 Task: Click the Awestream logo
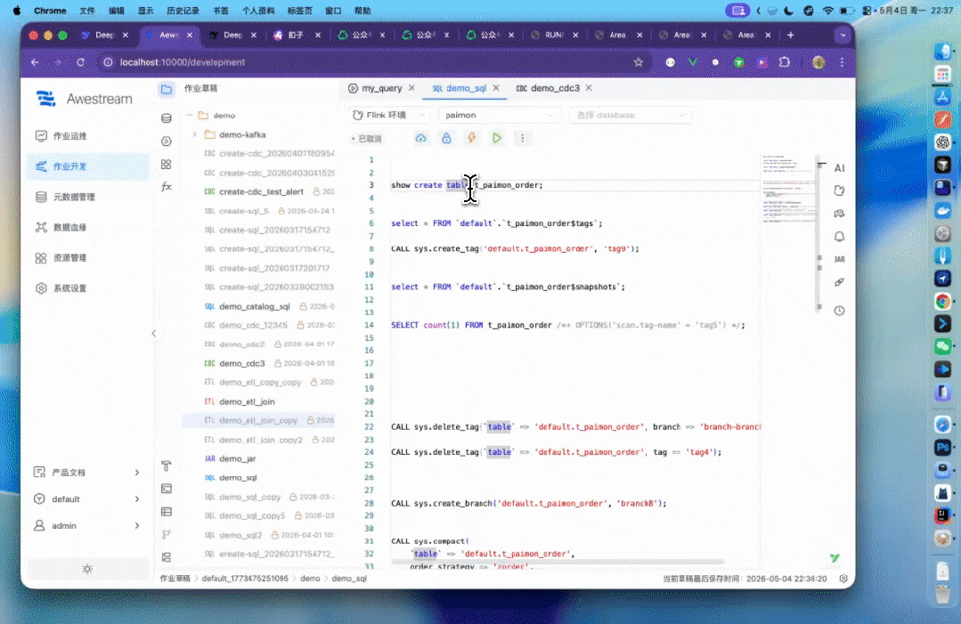click(85, 99)
